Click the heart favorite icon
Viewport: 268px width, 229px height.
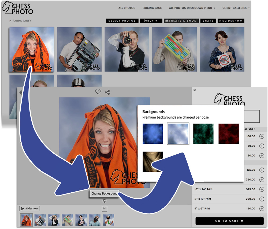[98, 92]
